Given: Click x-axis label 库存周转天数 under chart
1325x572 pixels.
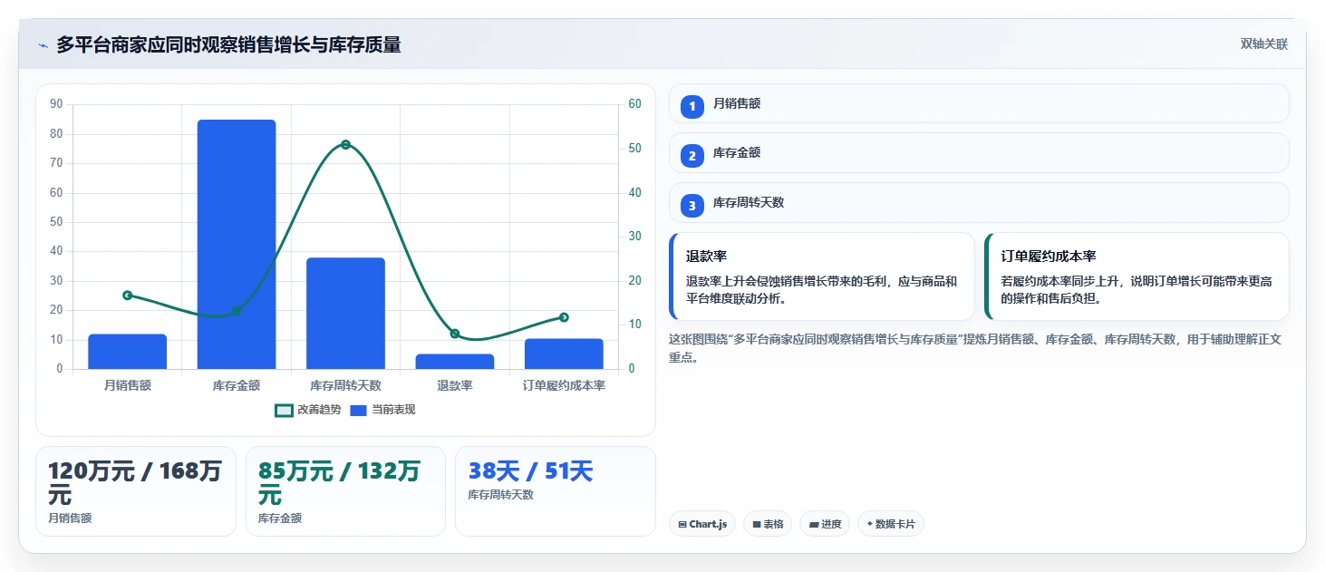Looking at the screenshot, I should pos(345,385).
